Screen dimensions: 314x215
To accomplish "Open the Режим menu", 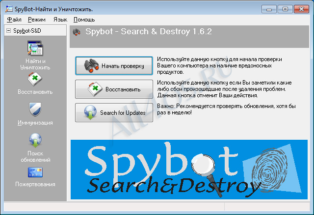I will [37, 20].
